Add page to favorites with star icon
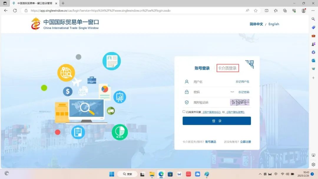Image resolution: width=318 pixels, height=179 pixels. [x=256, y=11]
